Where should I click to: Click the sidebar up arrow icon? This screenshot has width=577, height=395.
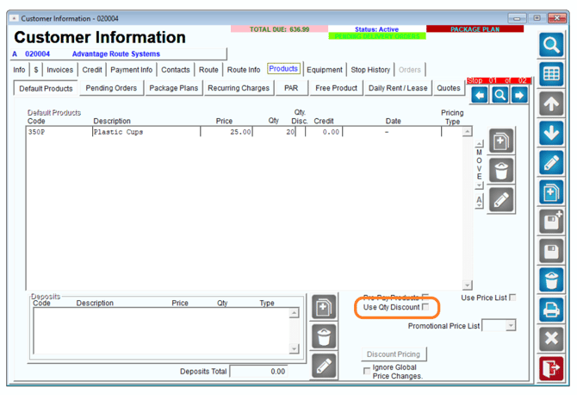pos(551,103)
